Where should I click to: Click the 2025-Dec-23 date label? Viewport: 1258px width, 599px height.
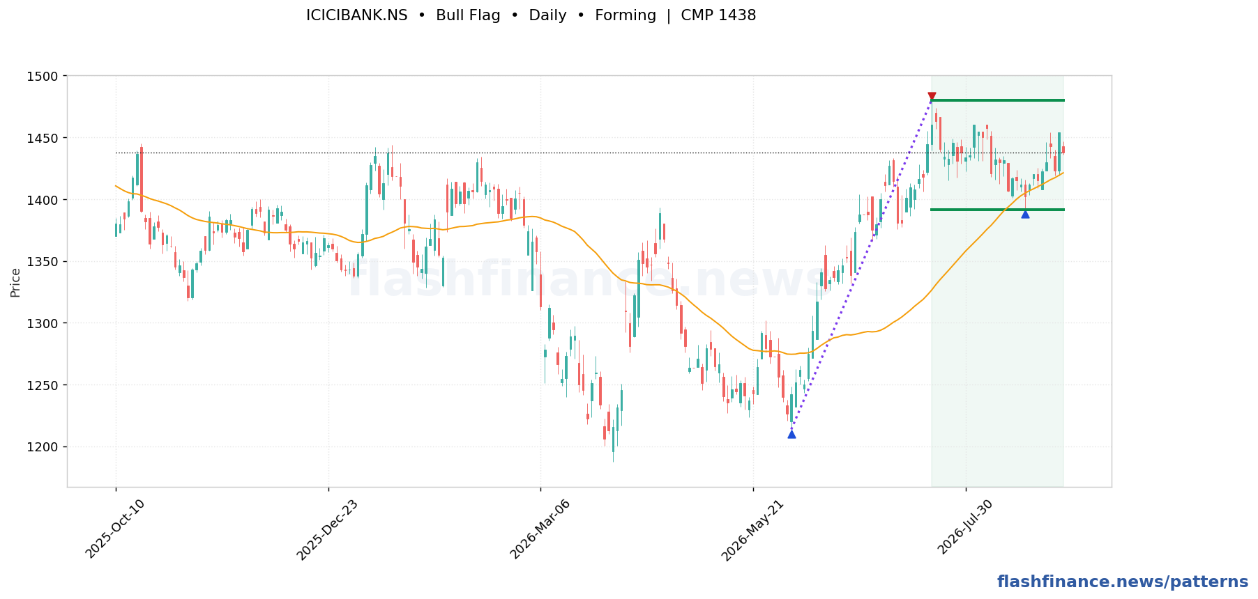327,530
